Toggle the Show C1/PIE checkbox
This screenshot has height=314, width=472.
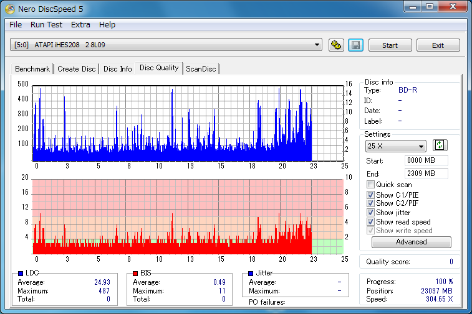[370, 195]
